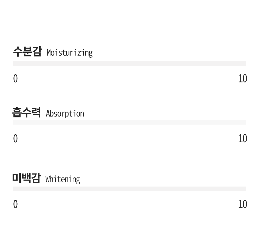This screenshot has width=258, height=240.
Task: Click the 0 under Moisturizing bar
Action: (16, 79)
